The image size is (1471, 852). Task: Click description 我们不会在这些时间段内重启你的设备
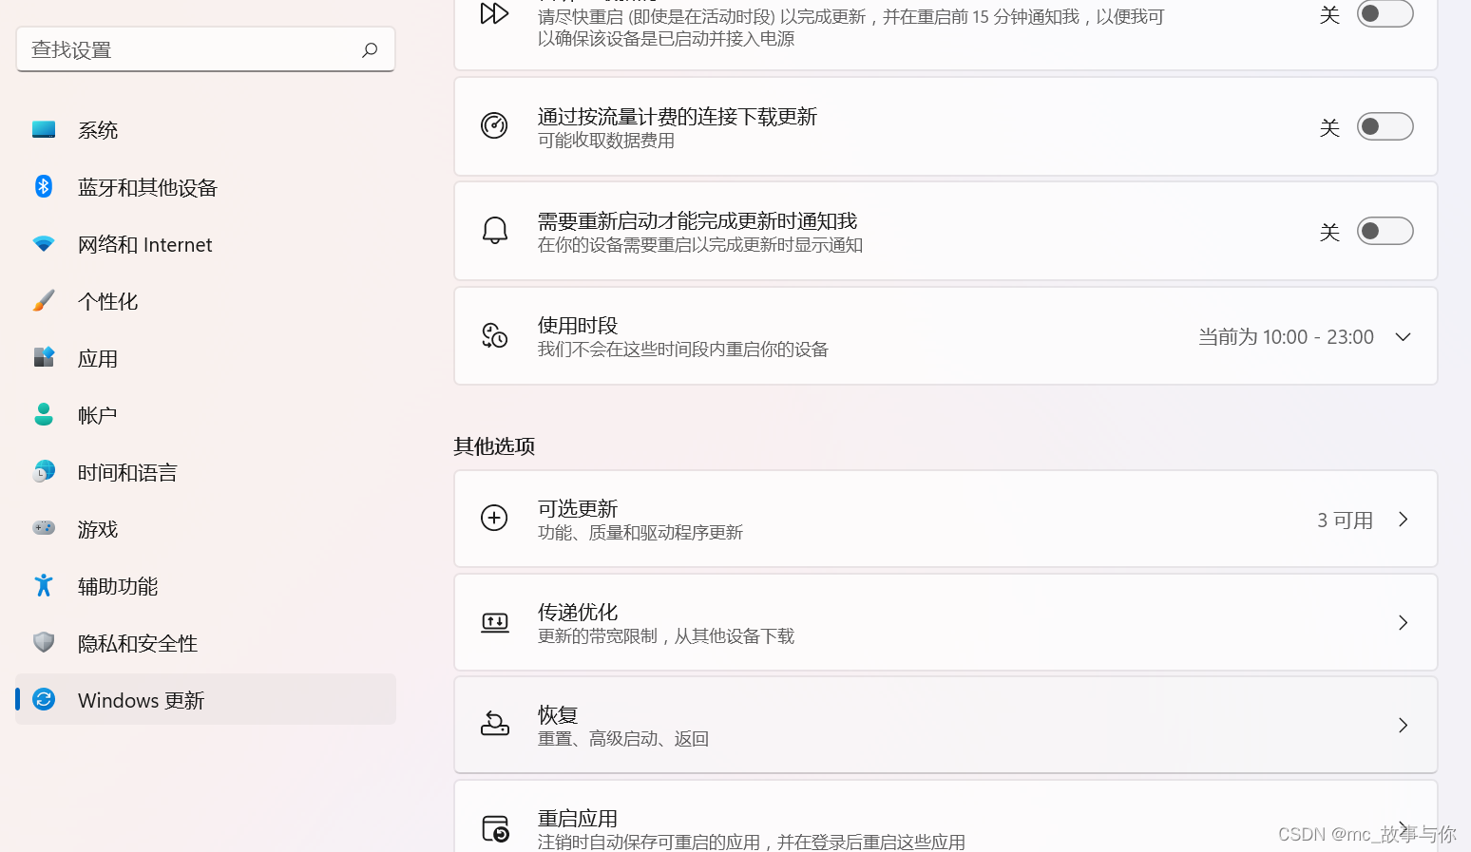[x=683, y=349]
